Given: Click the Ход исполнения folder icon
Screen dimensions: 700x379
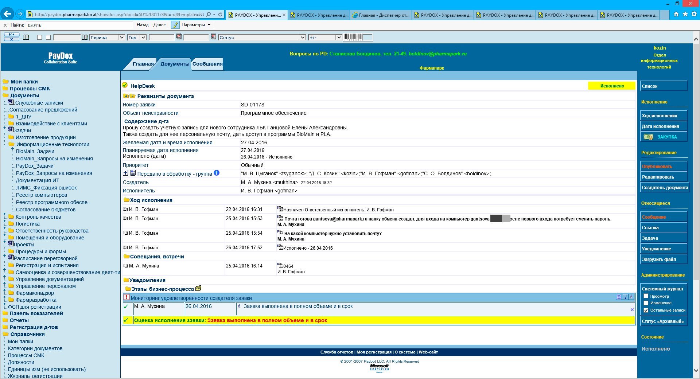Looking at the screenshot, I should coord(127,200).
